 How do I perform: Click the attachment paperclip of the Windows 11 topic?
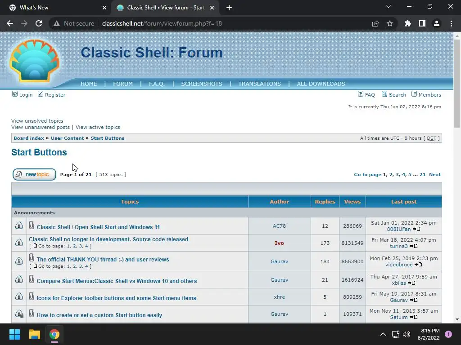click(32, 226)
